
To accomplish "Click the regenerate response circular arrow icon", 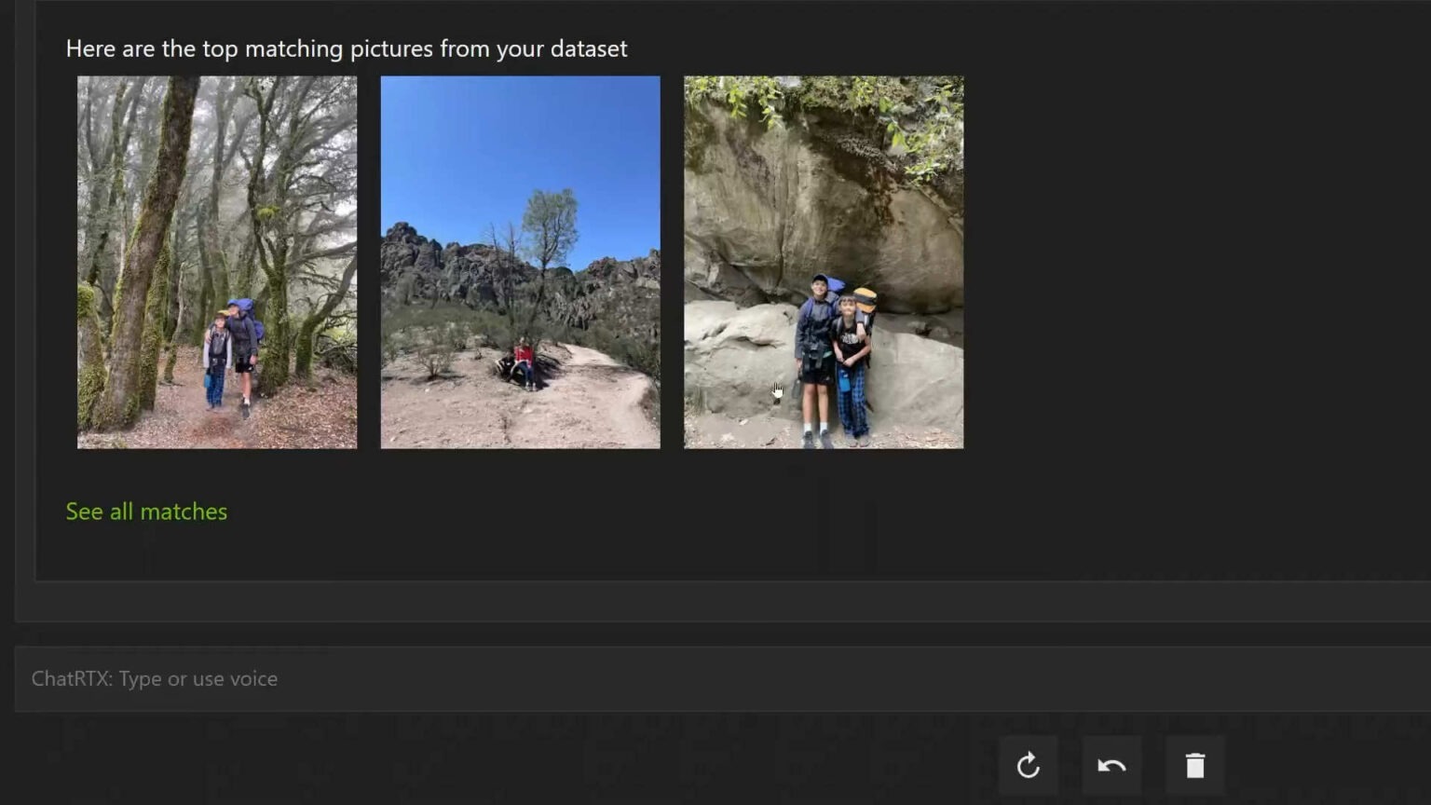I will pyautogui.click(x=1028, y=766).
